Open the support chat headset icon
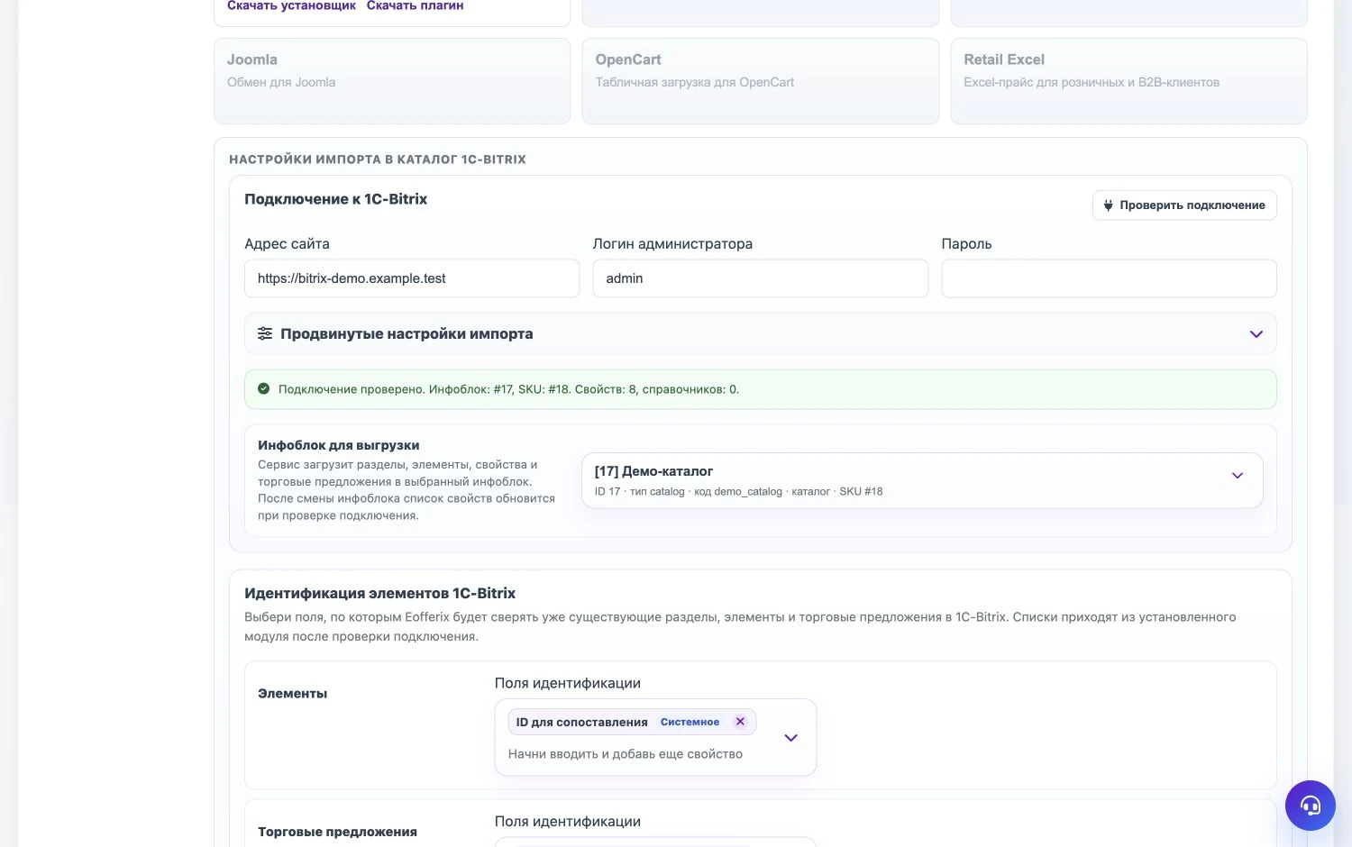Image resolution: width=1352 pixels, height=847 pixels. point(1310,805)
